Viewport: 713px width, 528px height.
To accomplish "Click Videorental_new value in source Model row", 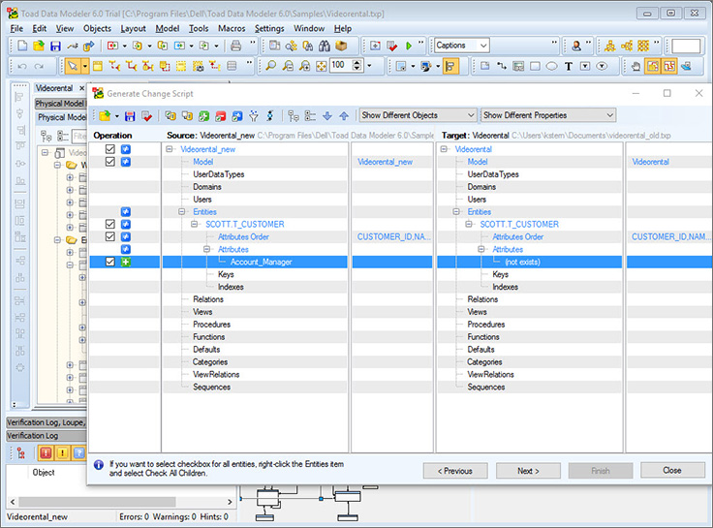I will pos(386,162).
